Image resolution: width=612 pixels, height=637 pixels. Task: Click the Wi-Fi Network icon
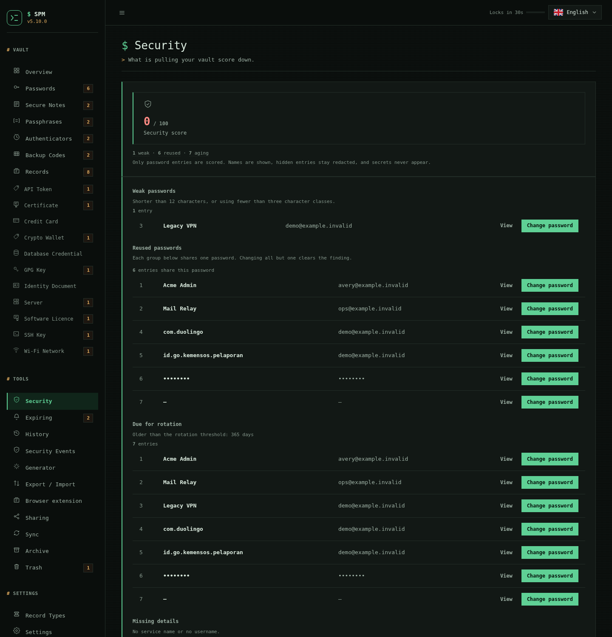(16, 350)
